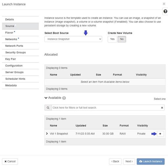This screenshot has height=167, width=168.
Task: Click the Allocated table Size header
Action: pyautogui.click(x=98, y=75)
